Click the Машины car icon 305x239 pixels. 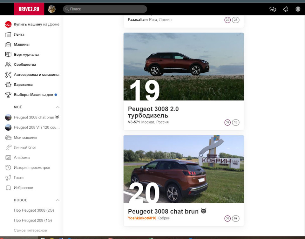(x=8, y=44)
